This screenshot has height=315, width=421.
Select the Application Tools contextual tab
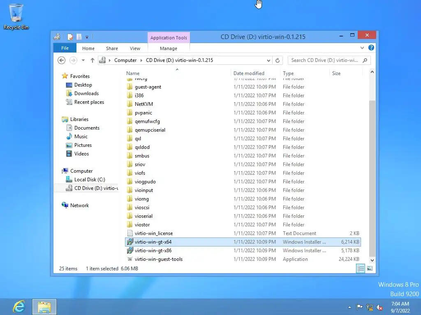tap(169, 38)
